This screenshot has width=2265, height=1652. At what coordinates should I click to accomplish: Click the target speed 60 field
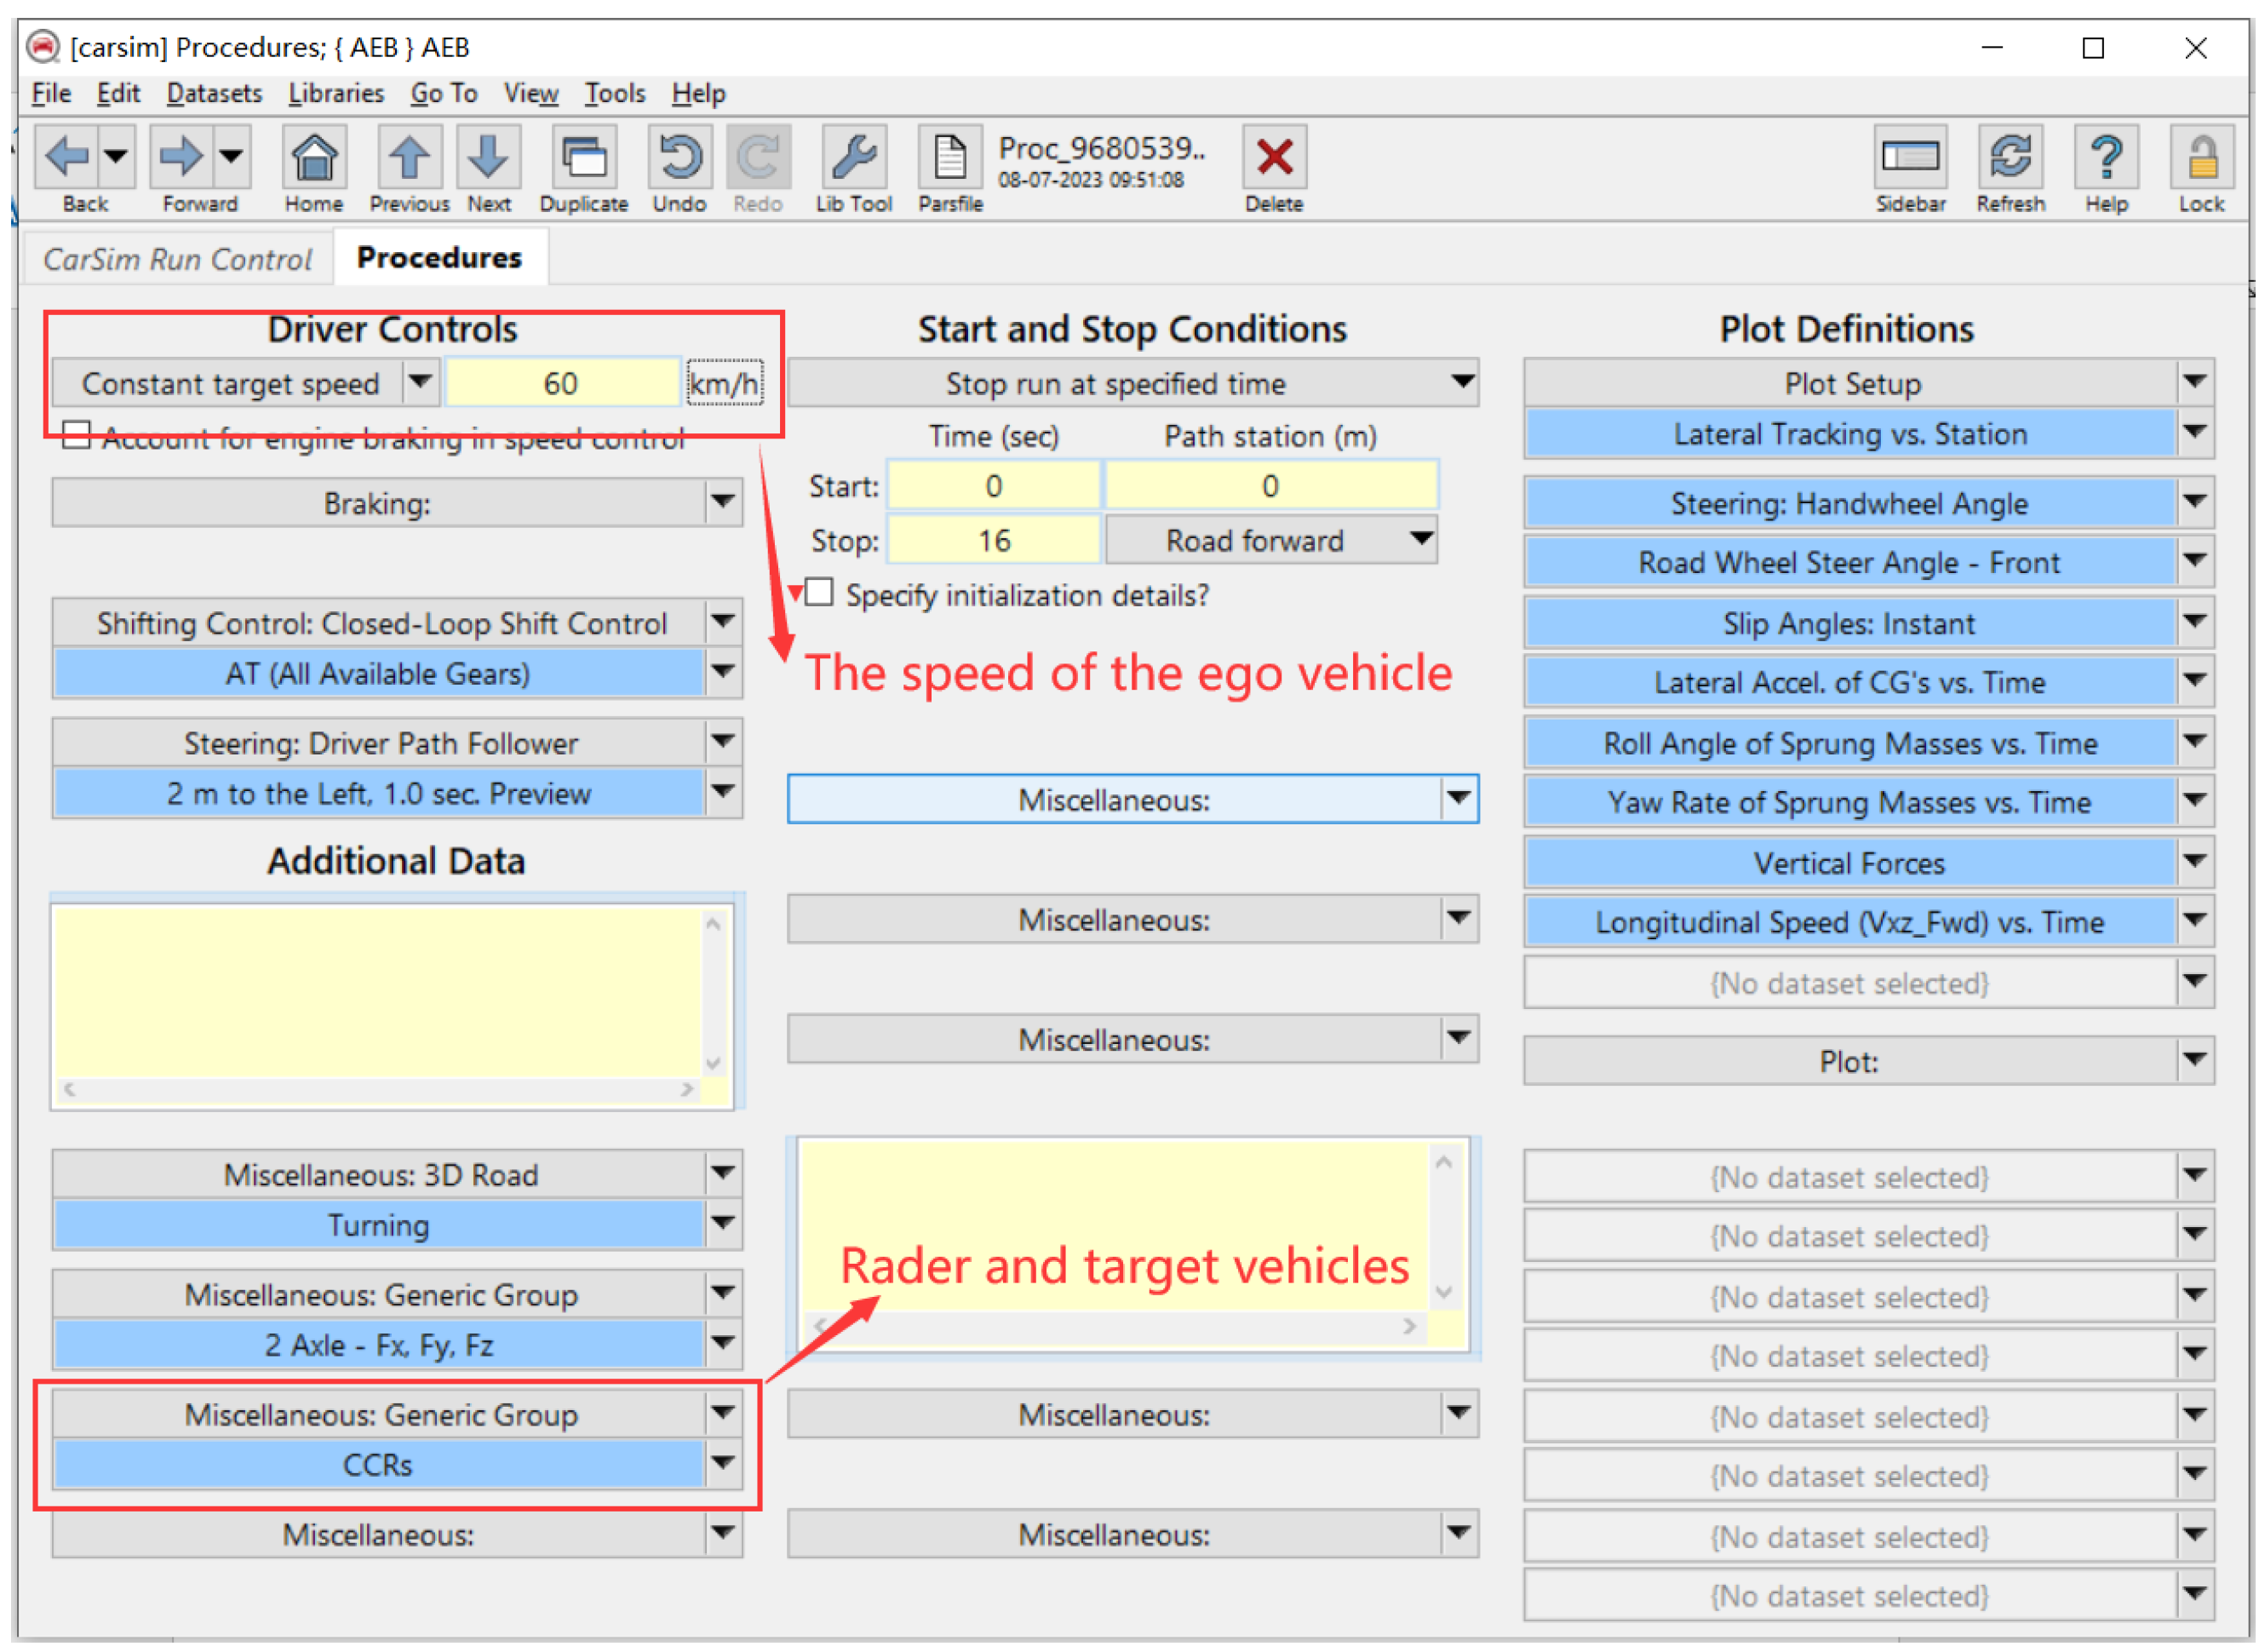561,383
